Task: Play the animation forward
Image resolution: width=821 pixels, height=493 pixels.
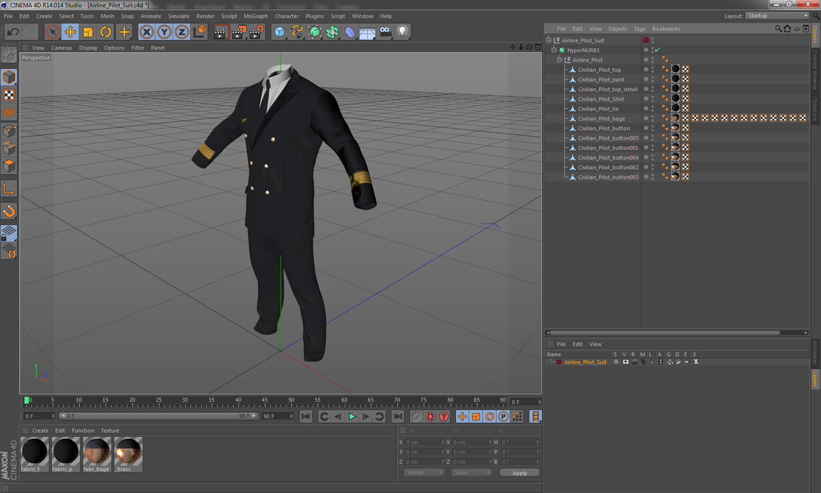Action: click(352, 416)
